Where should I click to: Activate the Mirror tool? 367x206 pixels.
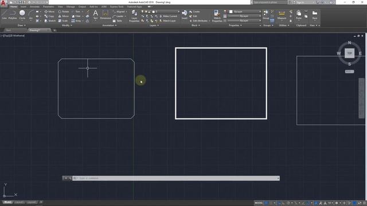tap(64, 16)
